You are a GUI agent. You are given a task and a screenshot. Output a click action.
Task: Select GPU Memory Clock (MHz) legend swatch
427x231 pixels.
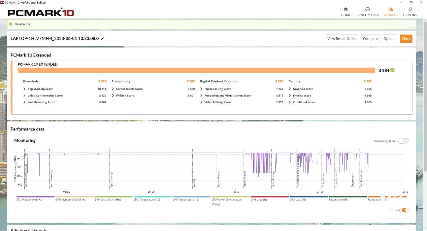pos(74,197)
